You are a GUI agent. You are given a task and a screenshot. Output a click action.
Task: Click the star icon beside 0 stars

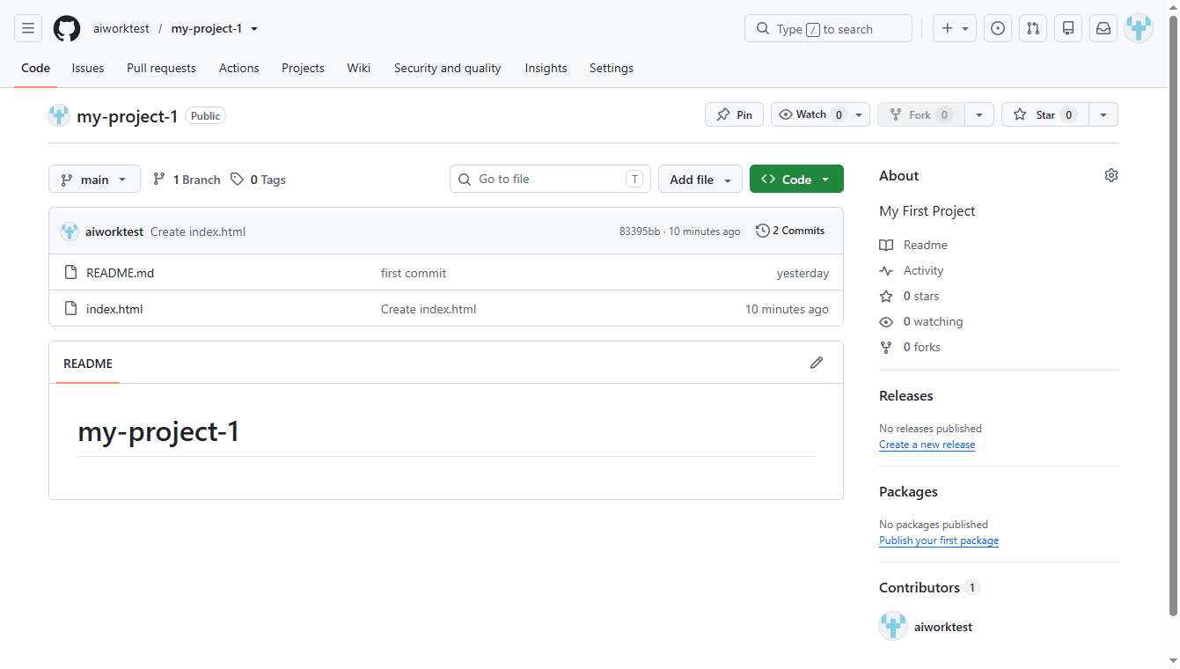click(886, 296)
